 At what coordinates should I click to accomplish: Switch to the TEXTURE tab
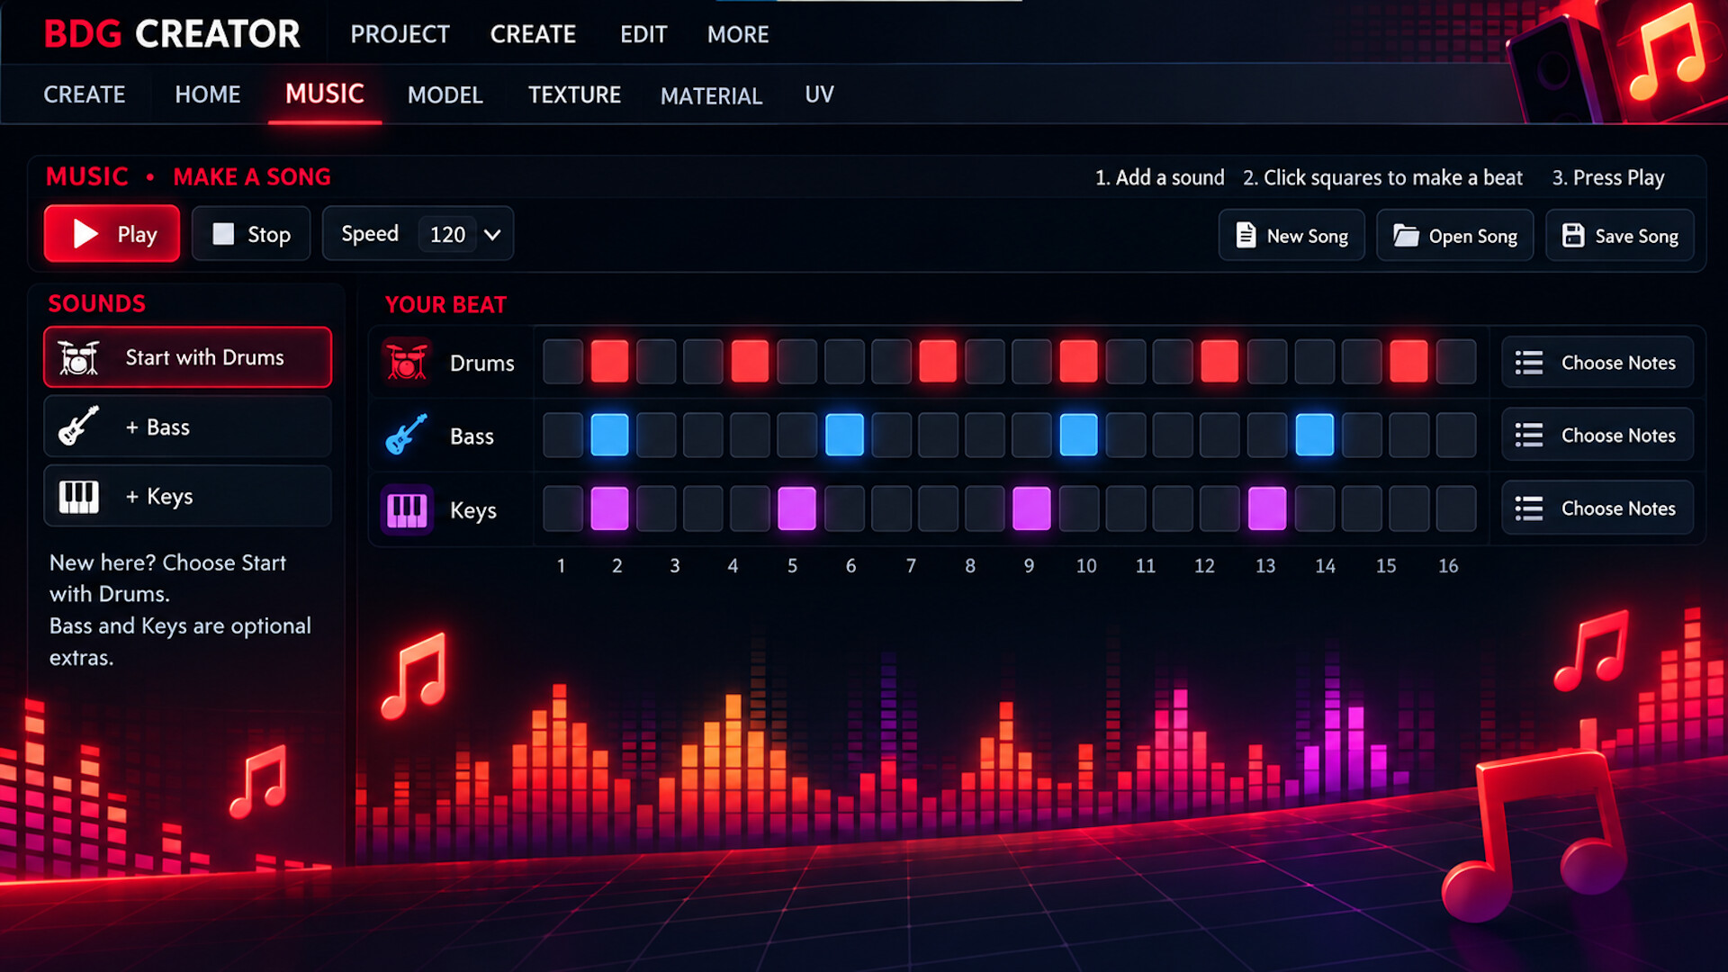tap(574, 94)
